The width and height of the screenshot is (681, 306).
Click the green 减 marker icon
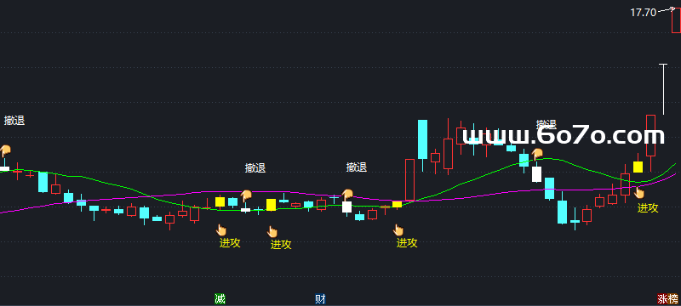[220, 298]
